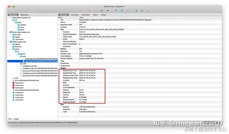Expand the Session Resumed row
The image size is (229, 134).
click(62, 34)
